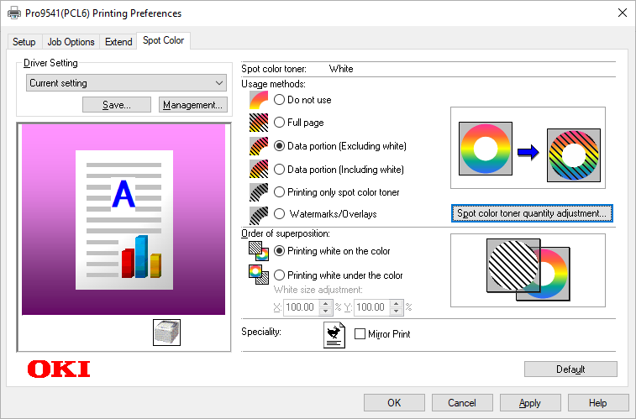
Task: Click the 'Speciality:' label
Action: coord(261,332)
